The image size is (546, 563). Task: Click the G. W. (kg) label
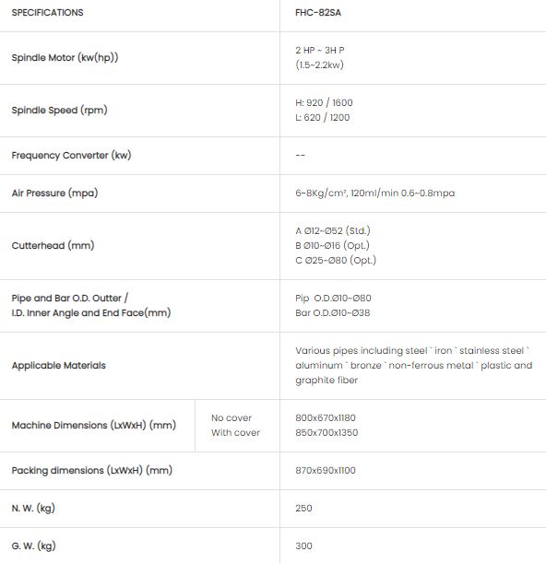33,545
